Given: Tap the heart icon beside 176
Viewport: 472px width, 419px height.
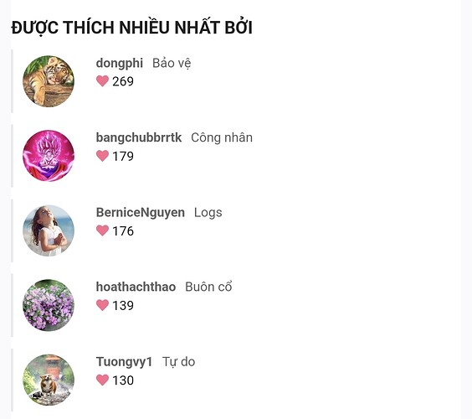Looking at the screenshot, I should pos(102,230).
